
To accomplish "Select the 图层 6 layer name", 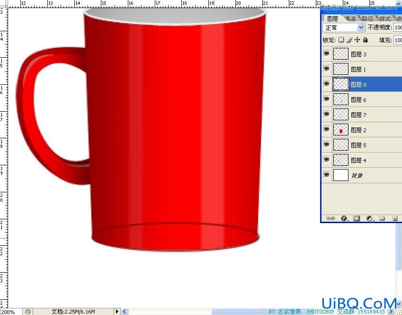I will coord(358,99).
